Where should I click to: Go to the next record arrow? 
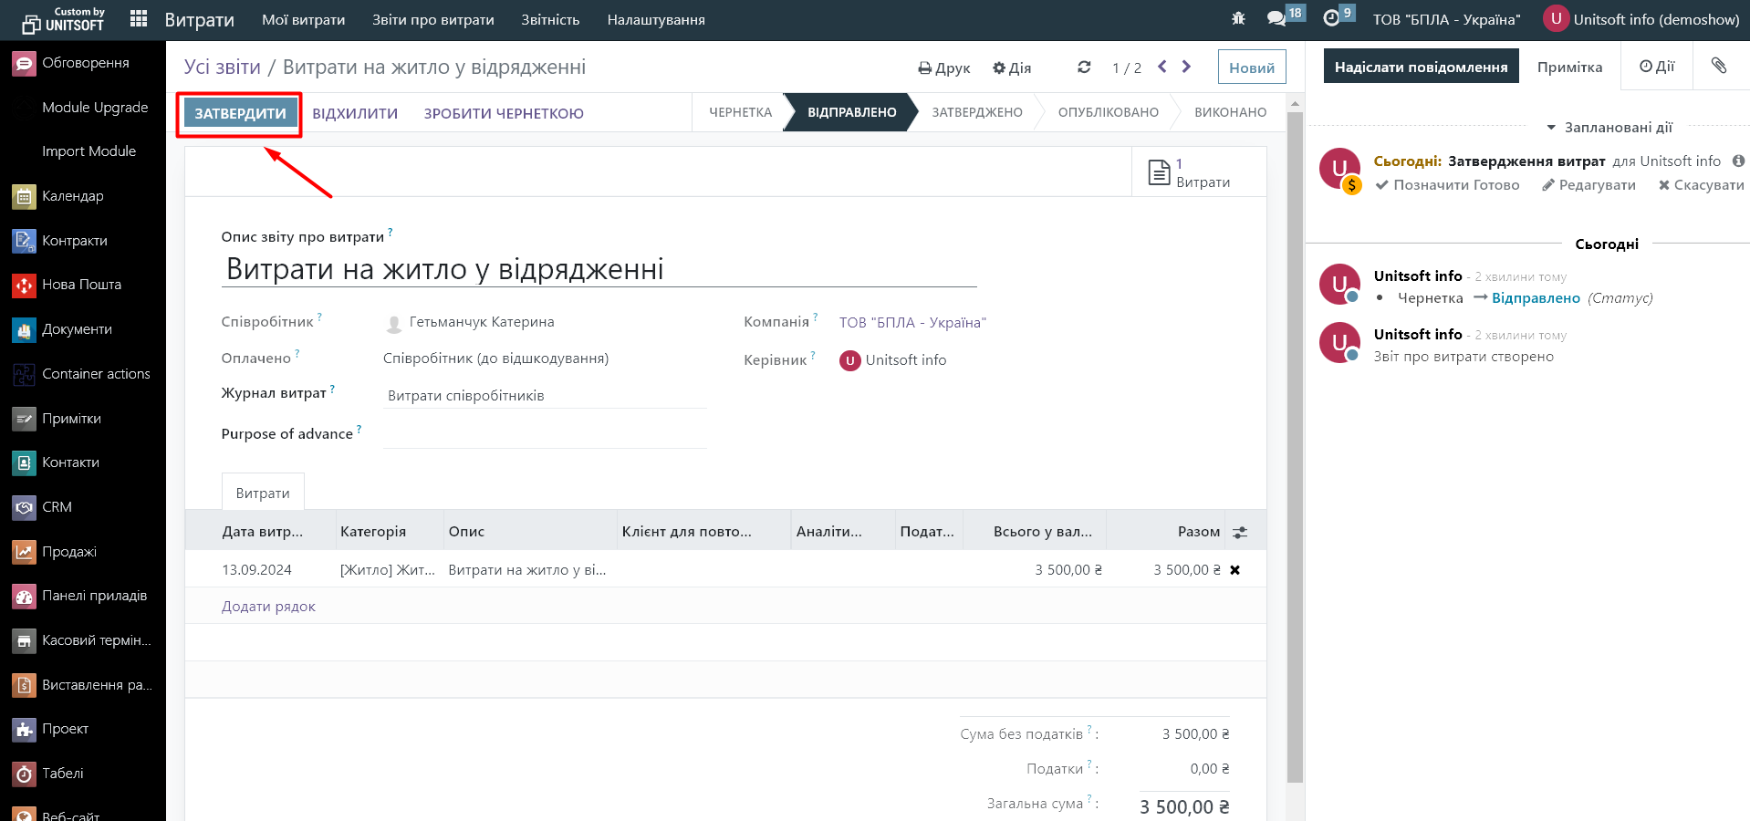click(1186, 67)
